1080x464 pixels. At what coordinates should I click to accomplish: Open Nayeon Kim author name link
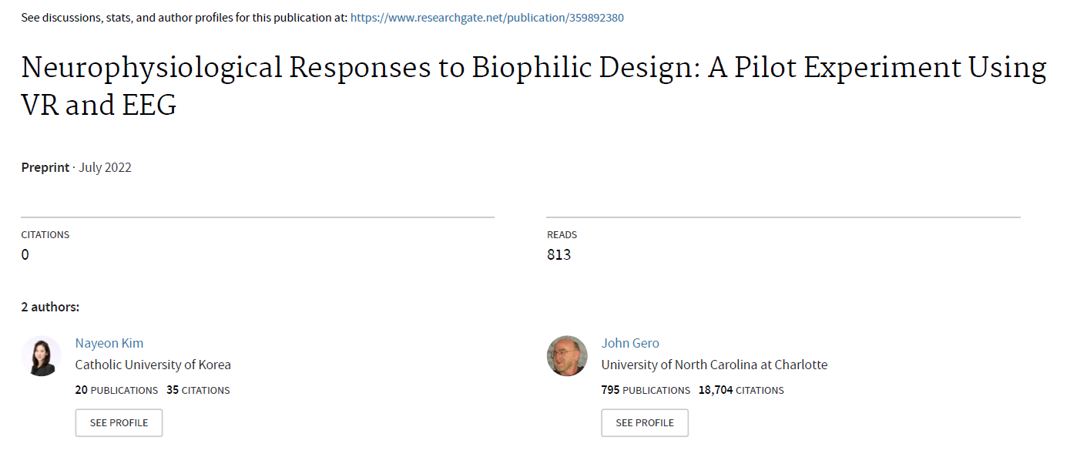[109, 343]
